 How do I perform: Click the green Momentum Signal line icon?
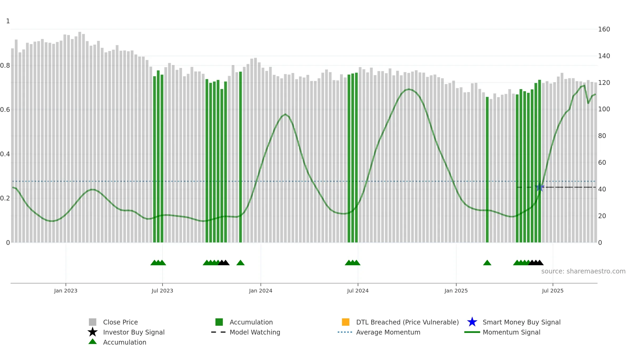click(x=472, y=332)
